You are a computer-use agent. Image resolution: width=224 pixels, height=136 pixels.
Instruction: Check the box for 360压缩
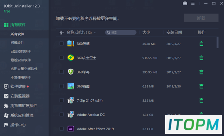(62, 43)
